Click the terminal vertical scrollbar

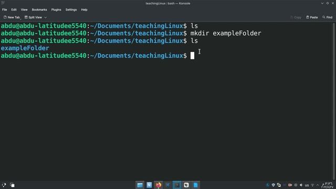pos(334,101)
